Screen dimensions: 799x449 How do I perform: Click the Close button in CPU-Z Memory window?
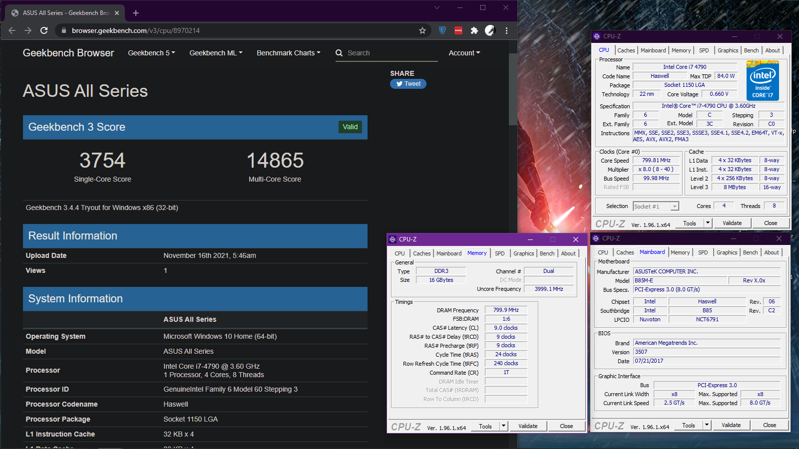pos(566,426)
